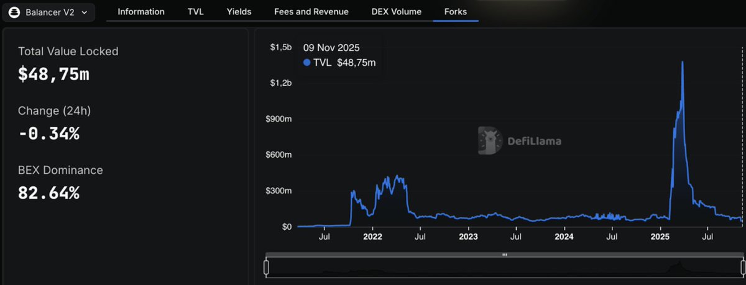Switch to the Information tab
This screenshot has width=746, height=285.
point(141,11)
